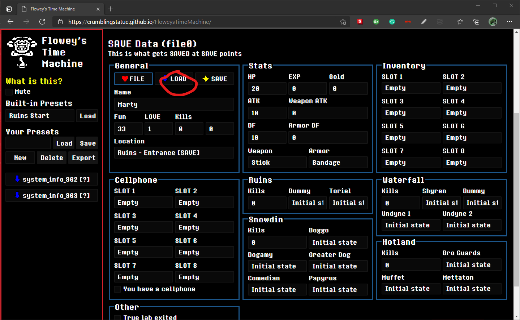Click the Delete preset button
The image size is (520, 320).
coord(52,158)
